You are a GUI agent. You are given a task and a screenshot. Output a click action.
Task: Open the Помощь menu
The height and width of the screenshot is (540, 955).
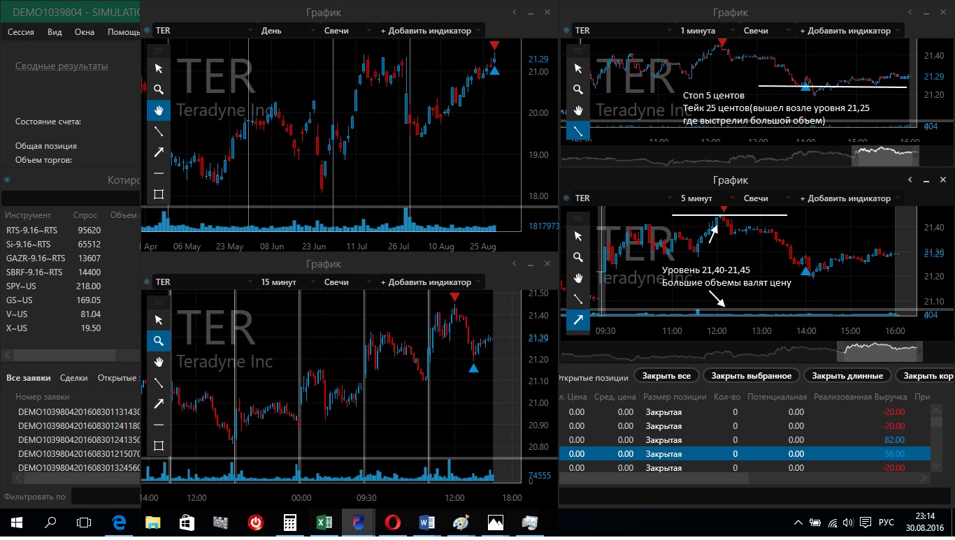124,32
